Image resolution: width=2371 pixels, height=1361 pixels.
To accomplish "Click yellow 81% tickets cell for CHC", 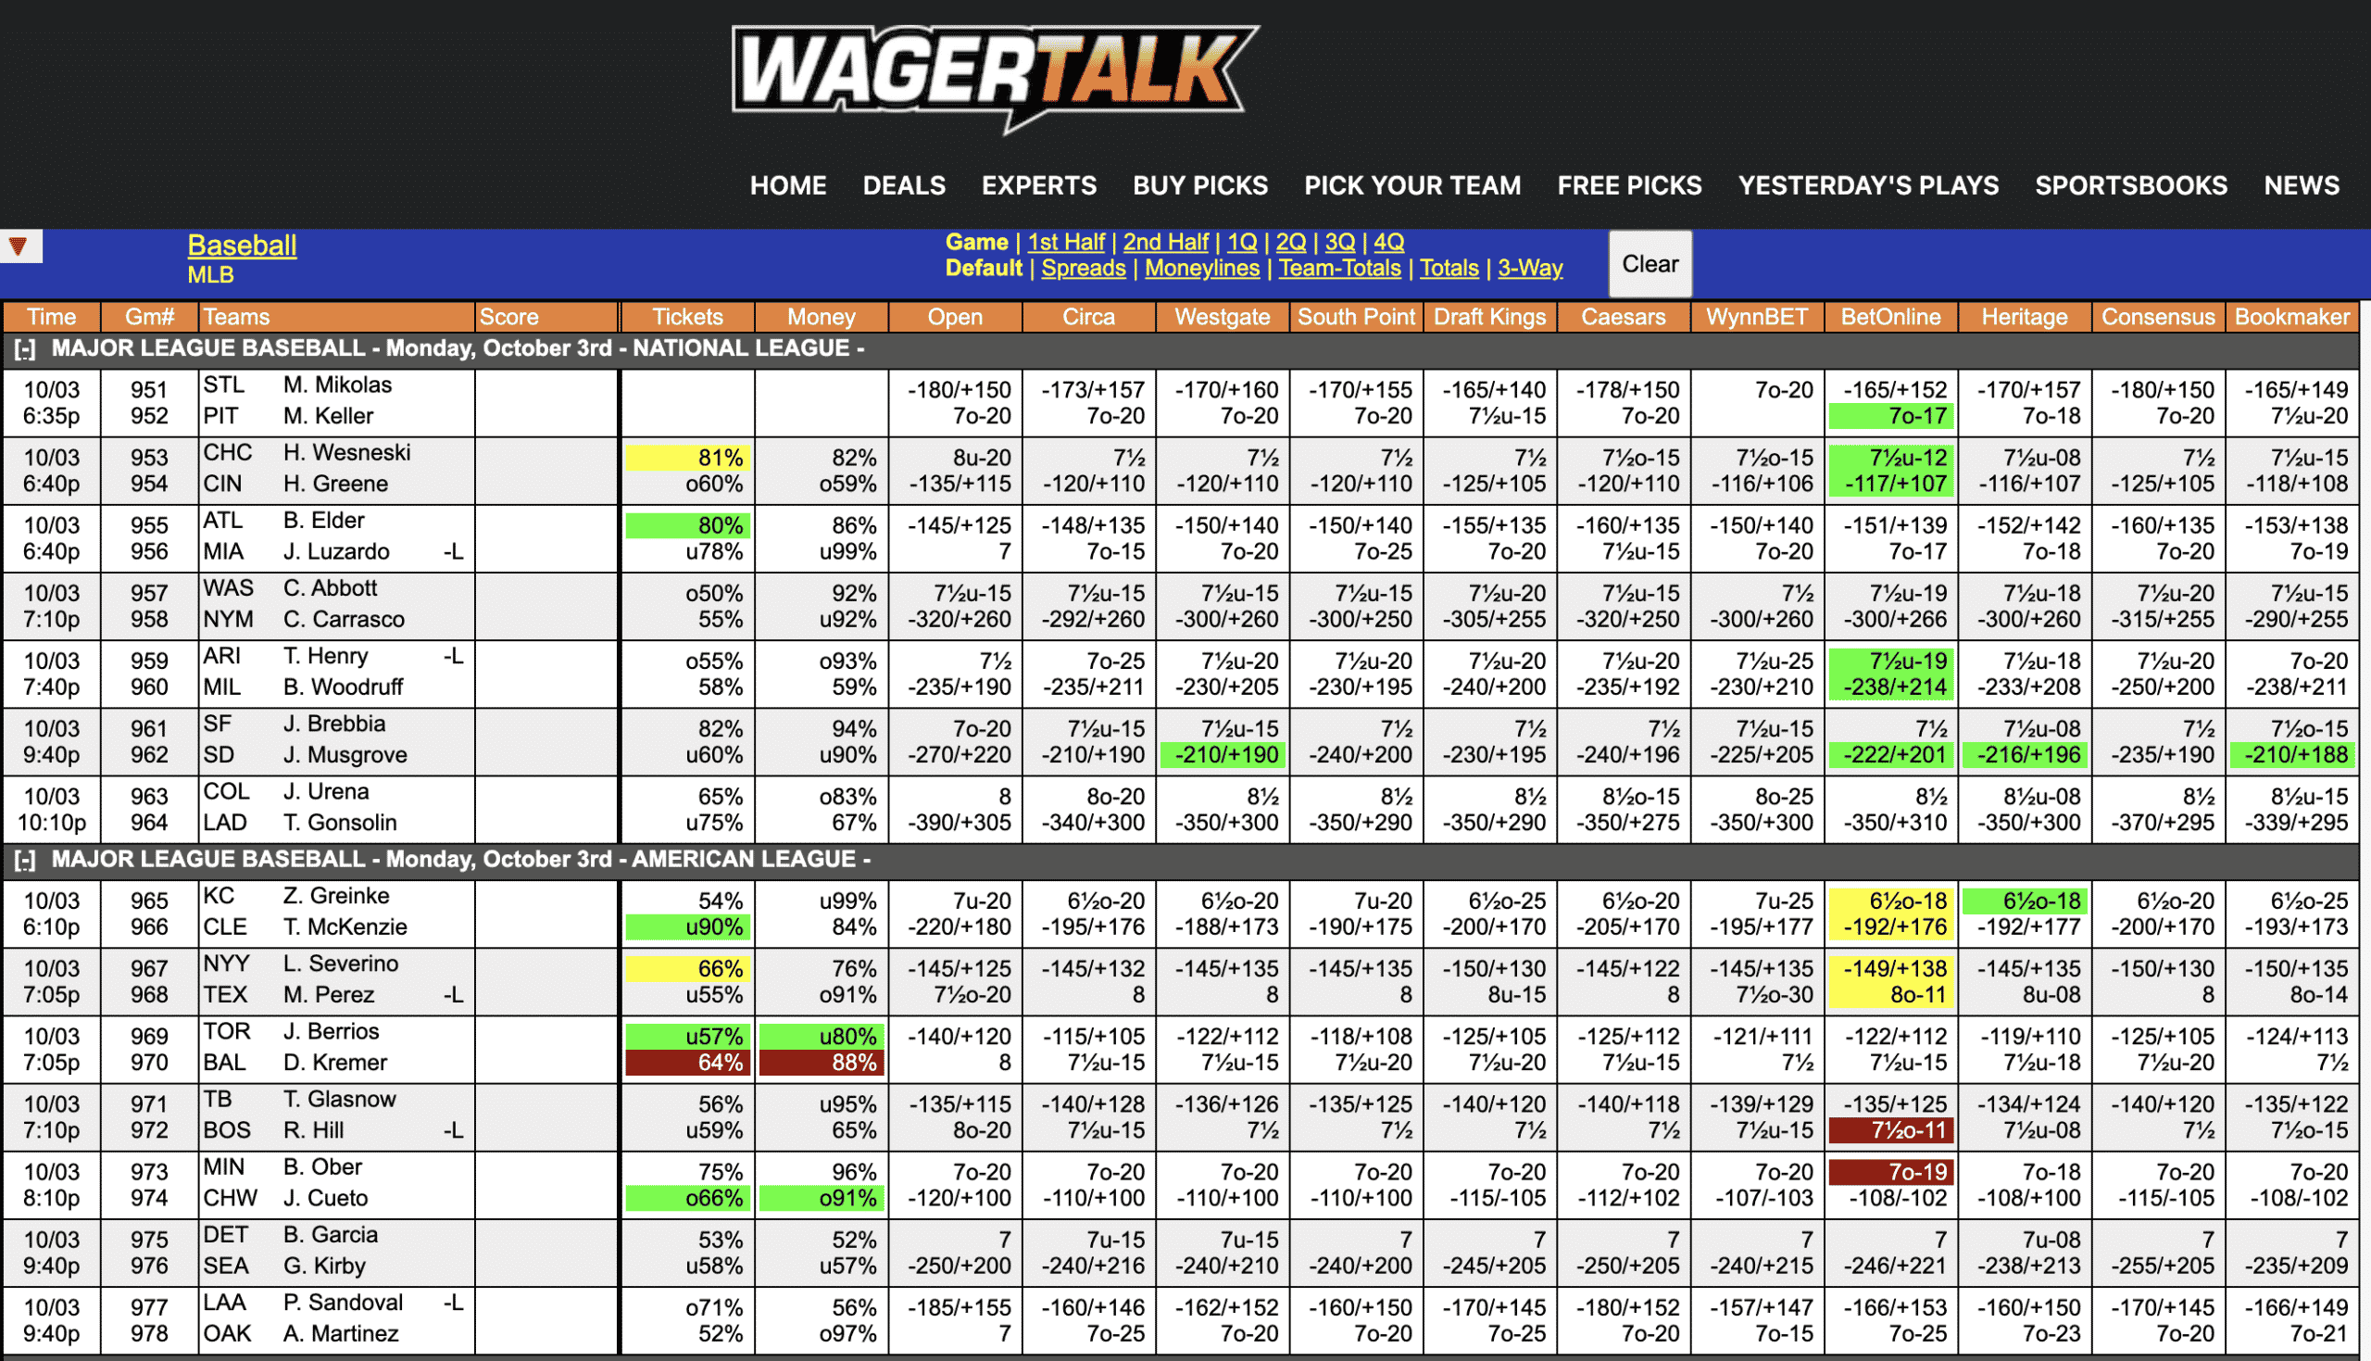I will coord(687,458).
